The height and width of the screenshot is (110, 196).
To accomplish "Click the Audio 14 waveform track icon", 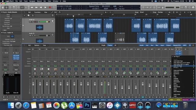I will [40, 28].
